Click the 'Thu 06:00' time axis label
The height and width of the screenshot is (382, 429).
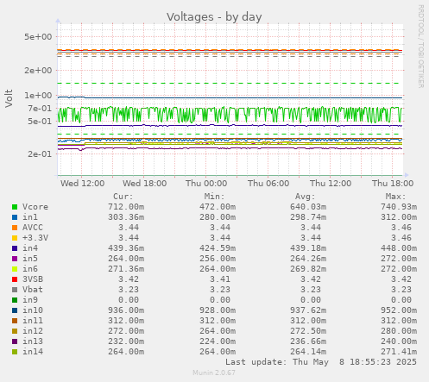(x=268, y=184)
